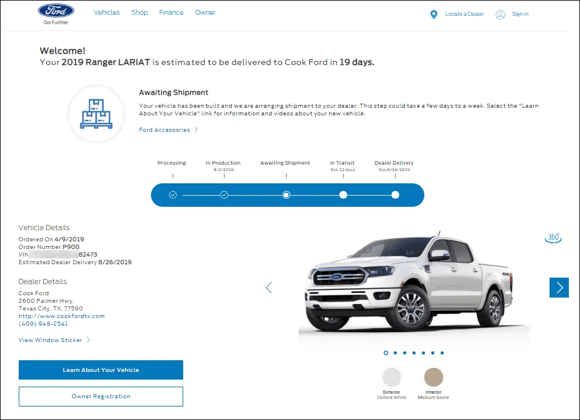Click the In Production step checkmark
The width and height of the screenshot is (580, 420).
point(224,195)
